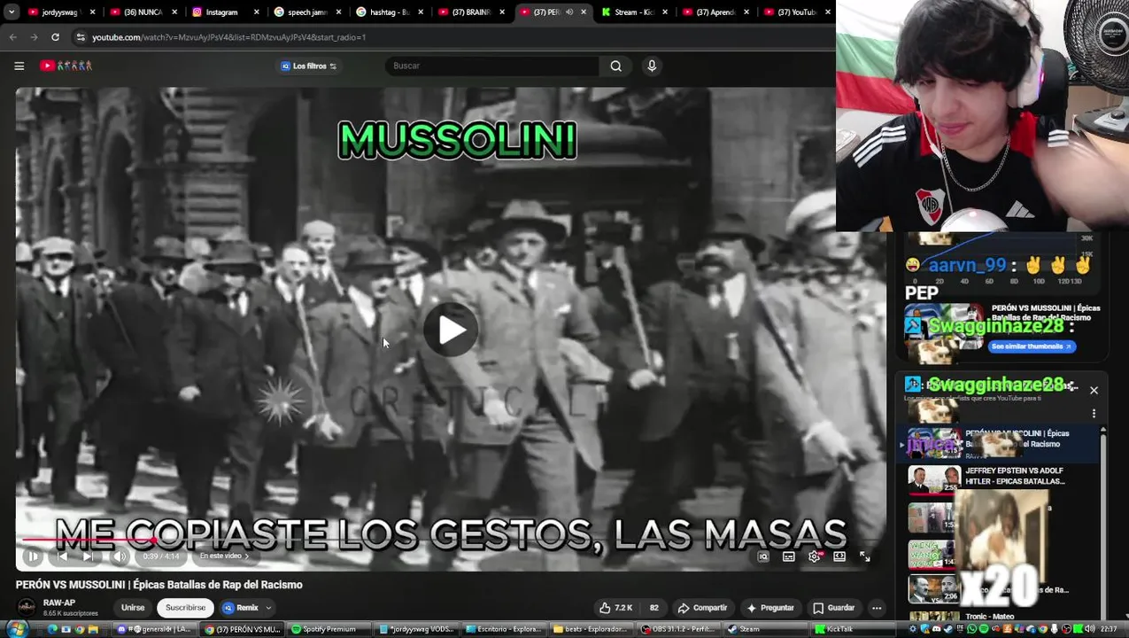Click the 'Remix' button
Viewport: 1129px width, 638px height.
click(241, 608)
